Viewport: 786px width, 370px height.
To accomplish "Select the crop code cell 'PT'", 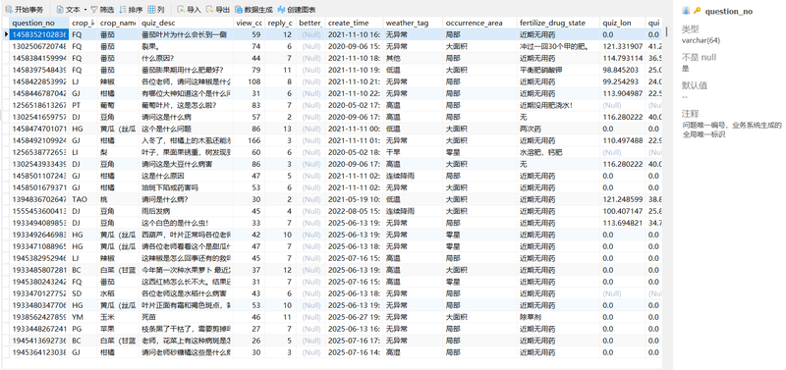I will 84,105.
